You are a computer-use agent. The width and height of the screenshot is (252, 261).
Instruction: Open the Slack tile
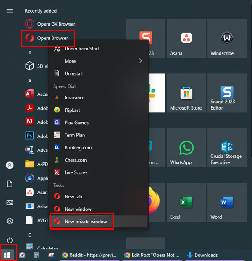point(157,93)
